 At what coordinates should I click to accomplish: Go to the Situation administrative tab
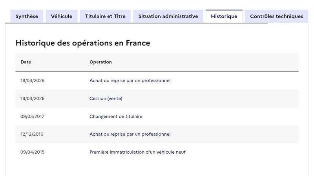click(x=168, y=16)
